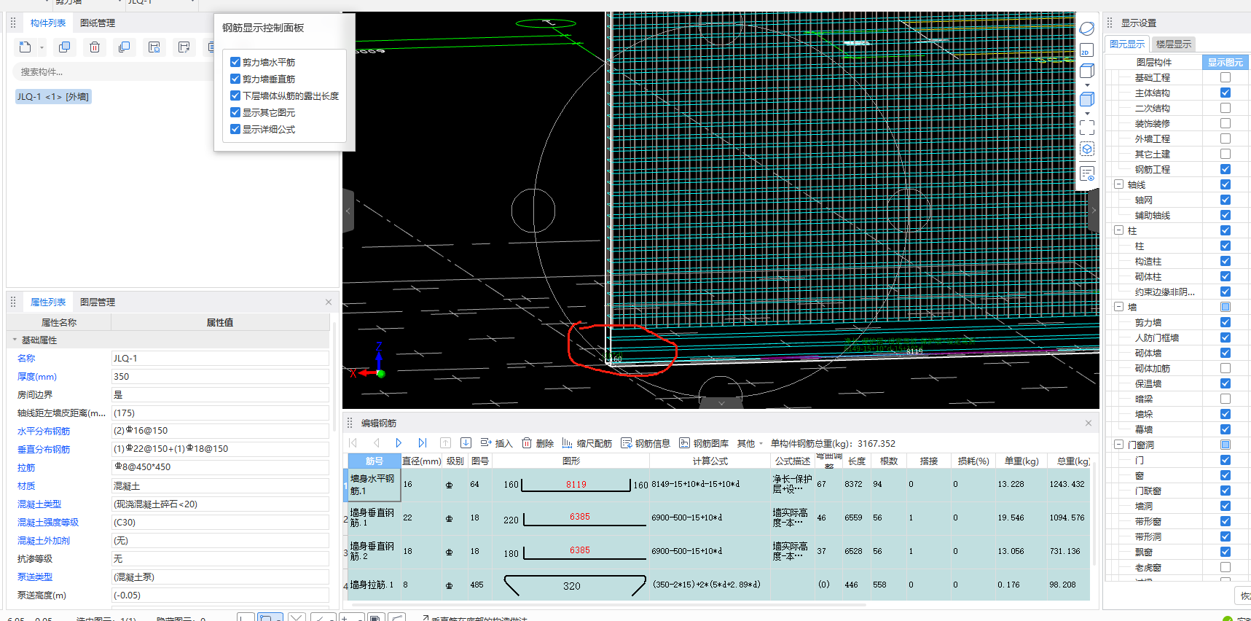The image size is (1251, 621).
Task: Click the 厚度(mm) value field 350
Action: pyautogui.click(x=220, y=377)
